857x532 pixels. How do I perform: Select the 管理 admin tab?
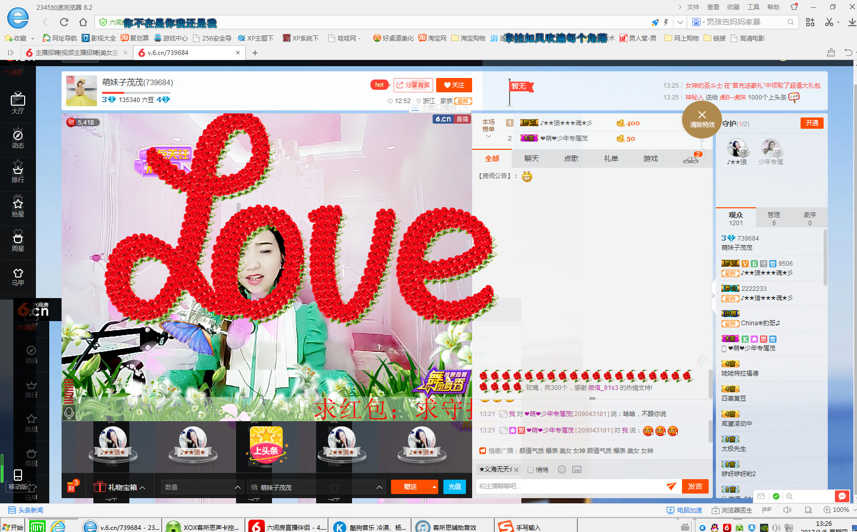774,219
